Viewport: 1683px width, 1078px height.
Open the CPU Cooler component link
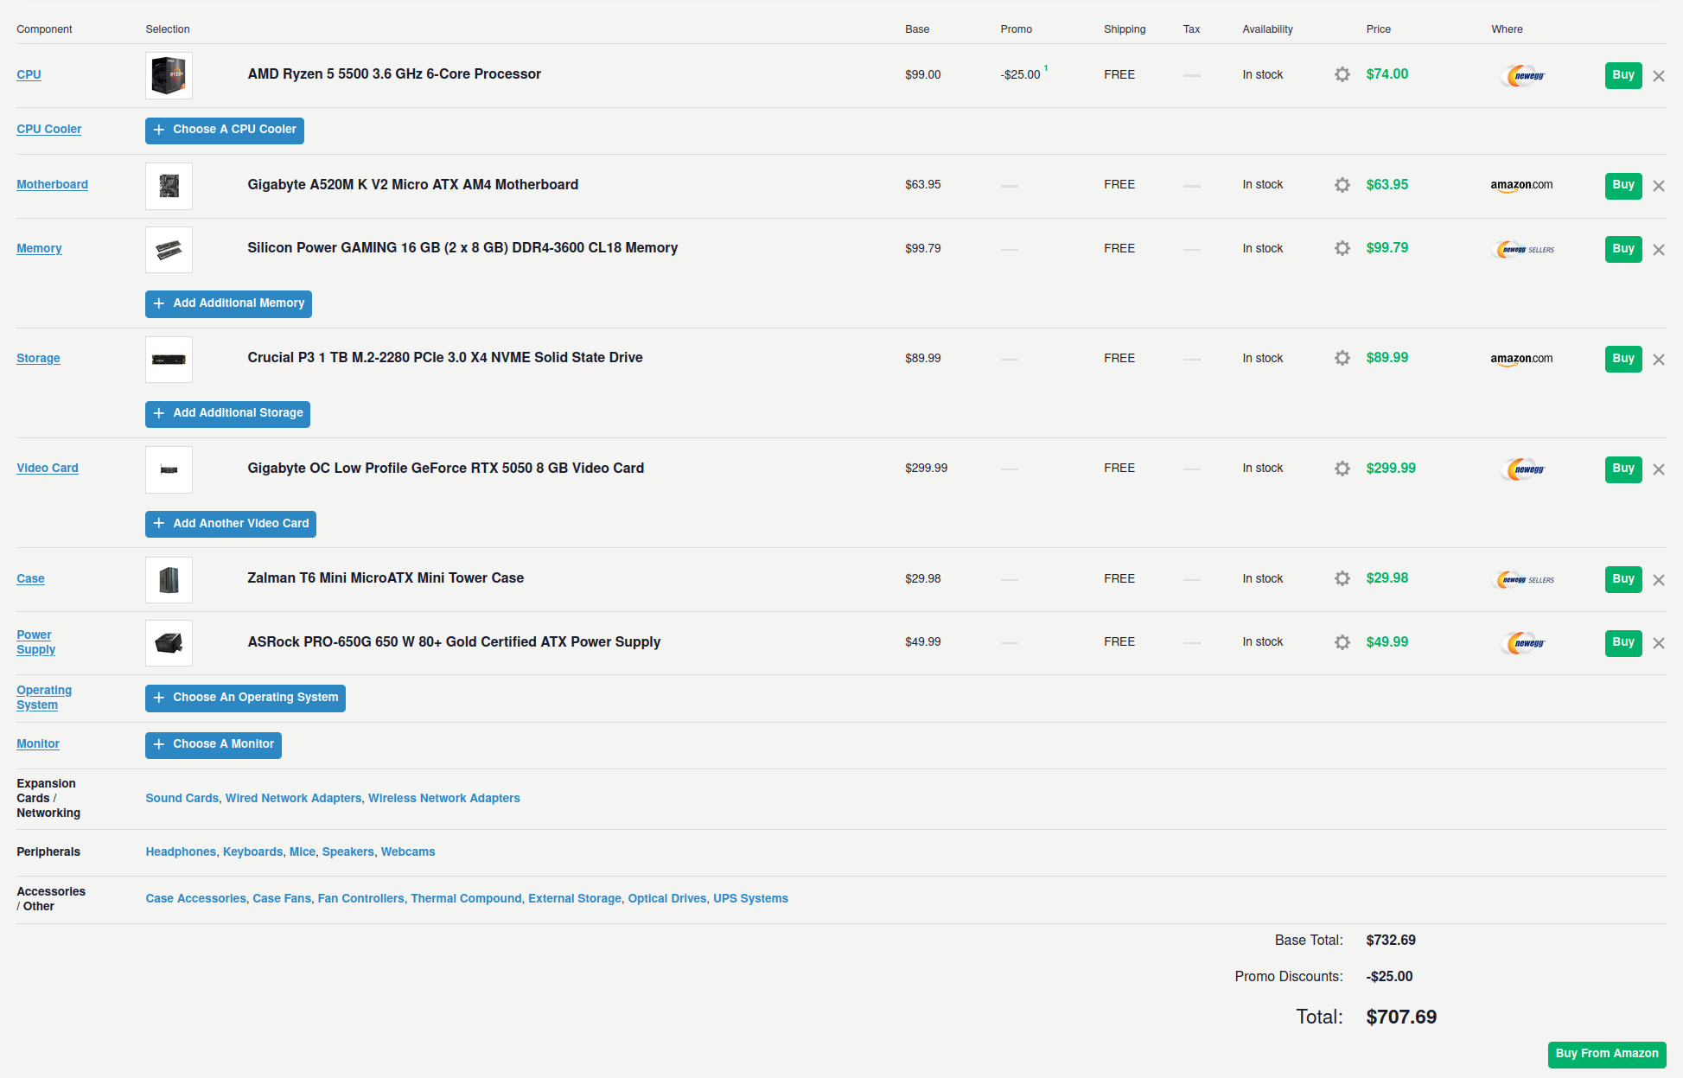[x=49, y=129]
